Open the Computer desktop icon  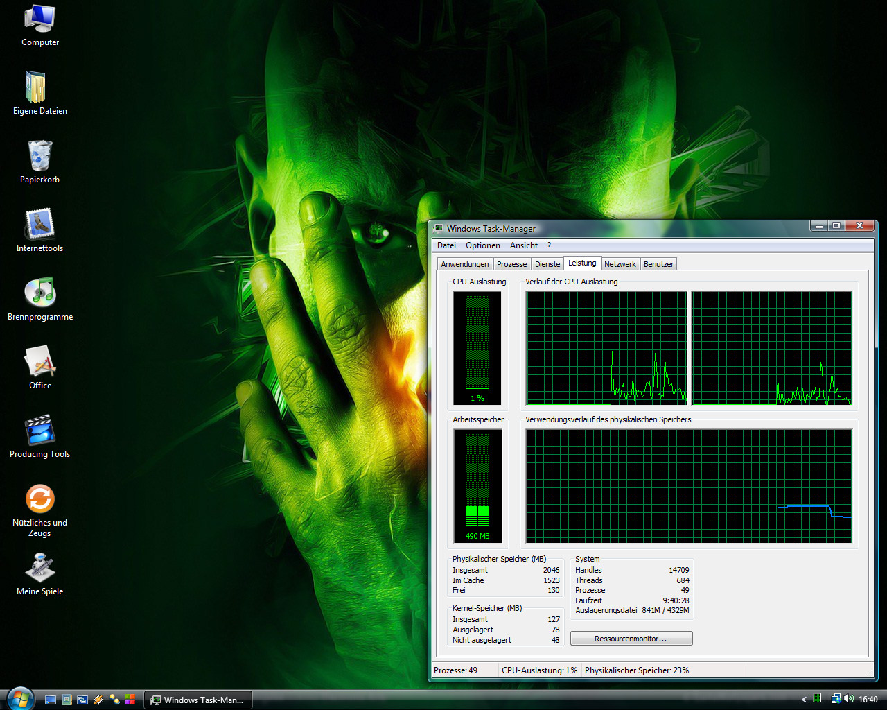coord(40,26)
